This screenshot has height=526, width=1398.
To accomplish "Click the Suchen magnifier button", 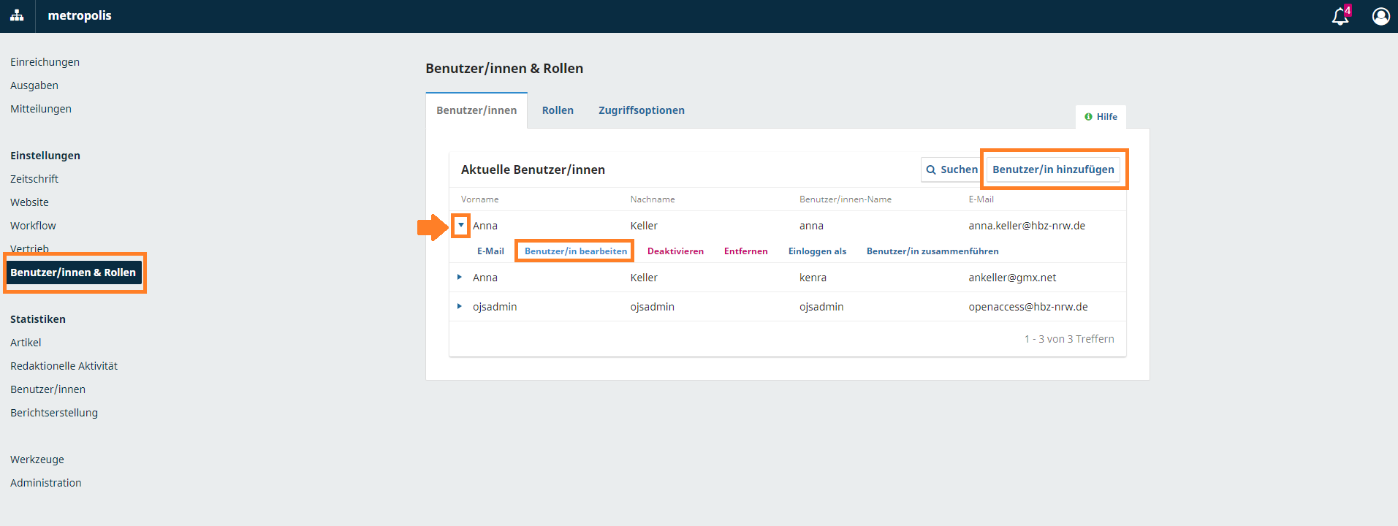I will point(951,169).
